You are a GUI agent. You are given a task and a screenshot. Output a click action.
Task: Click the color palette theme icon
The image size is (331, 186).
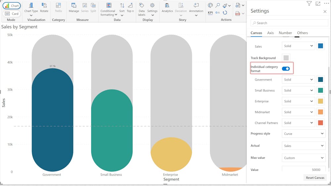(210, 6)
